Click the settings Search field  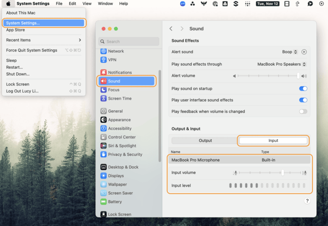[129, 41]
